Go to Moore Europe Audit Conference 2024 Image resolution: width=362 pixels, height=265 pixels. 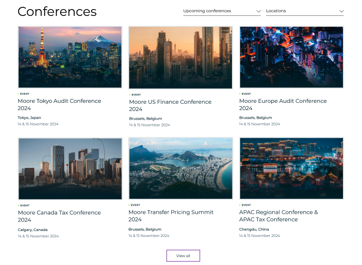pos(283,105)
